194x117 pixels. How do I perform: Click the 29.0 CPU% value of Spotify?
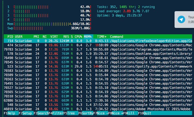coord(78,66)
